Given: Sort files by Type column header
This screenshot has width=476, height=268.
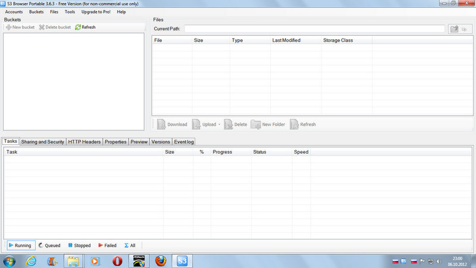Looking at the screenshot, I should [x=250, y=40].
